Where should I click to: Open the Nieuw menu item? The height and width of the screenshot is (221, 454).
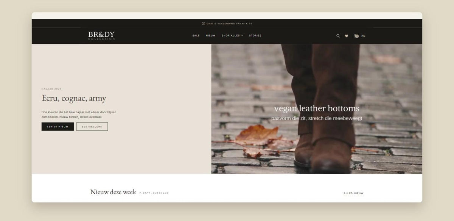(210, 36)
